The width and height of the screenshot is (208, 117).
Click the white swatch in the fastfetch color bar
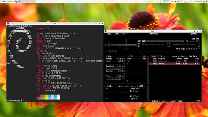click(58, 97)
